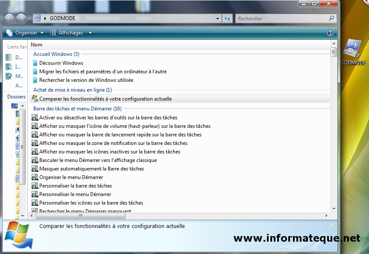Go forward with the Forward arrow button
This screenshot has height=254, width=369.
pyautogui.click(x=21, y=19)
